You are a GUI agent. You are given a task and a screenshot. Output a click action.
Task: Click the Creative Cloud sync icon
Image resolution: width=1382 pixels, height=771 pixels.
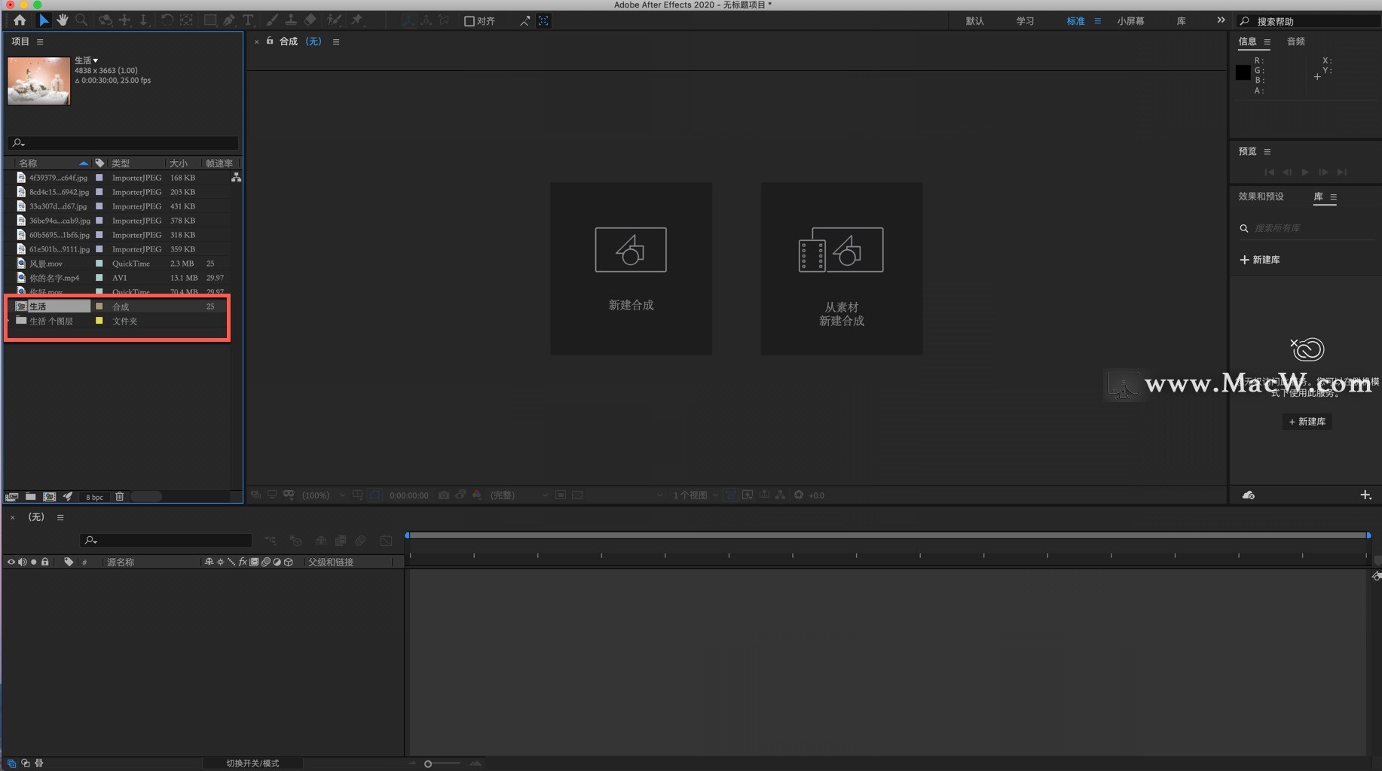(x=1249, y=495)
